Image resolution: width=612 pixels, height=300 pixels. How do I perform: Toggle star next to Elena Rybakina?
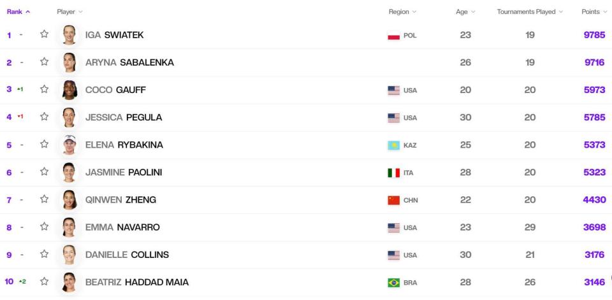click(x=44, y=144)
